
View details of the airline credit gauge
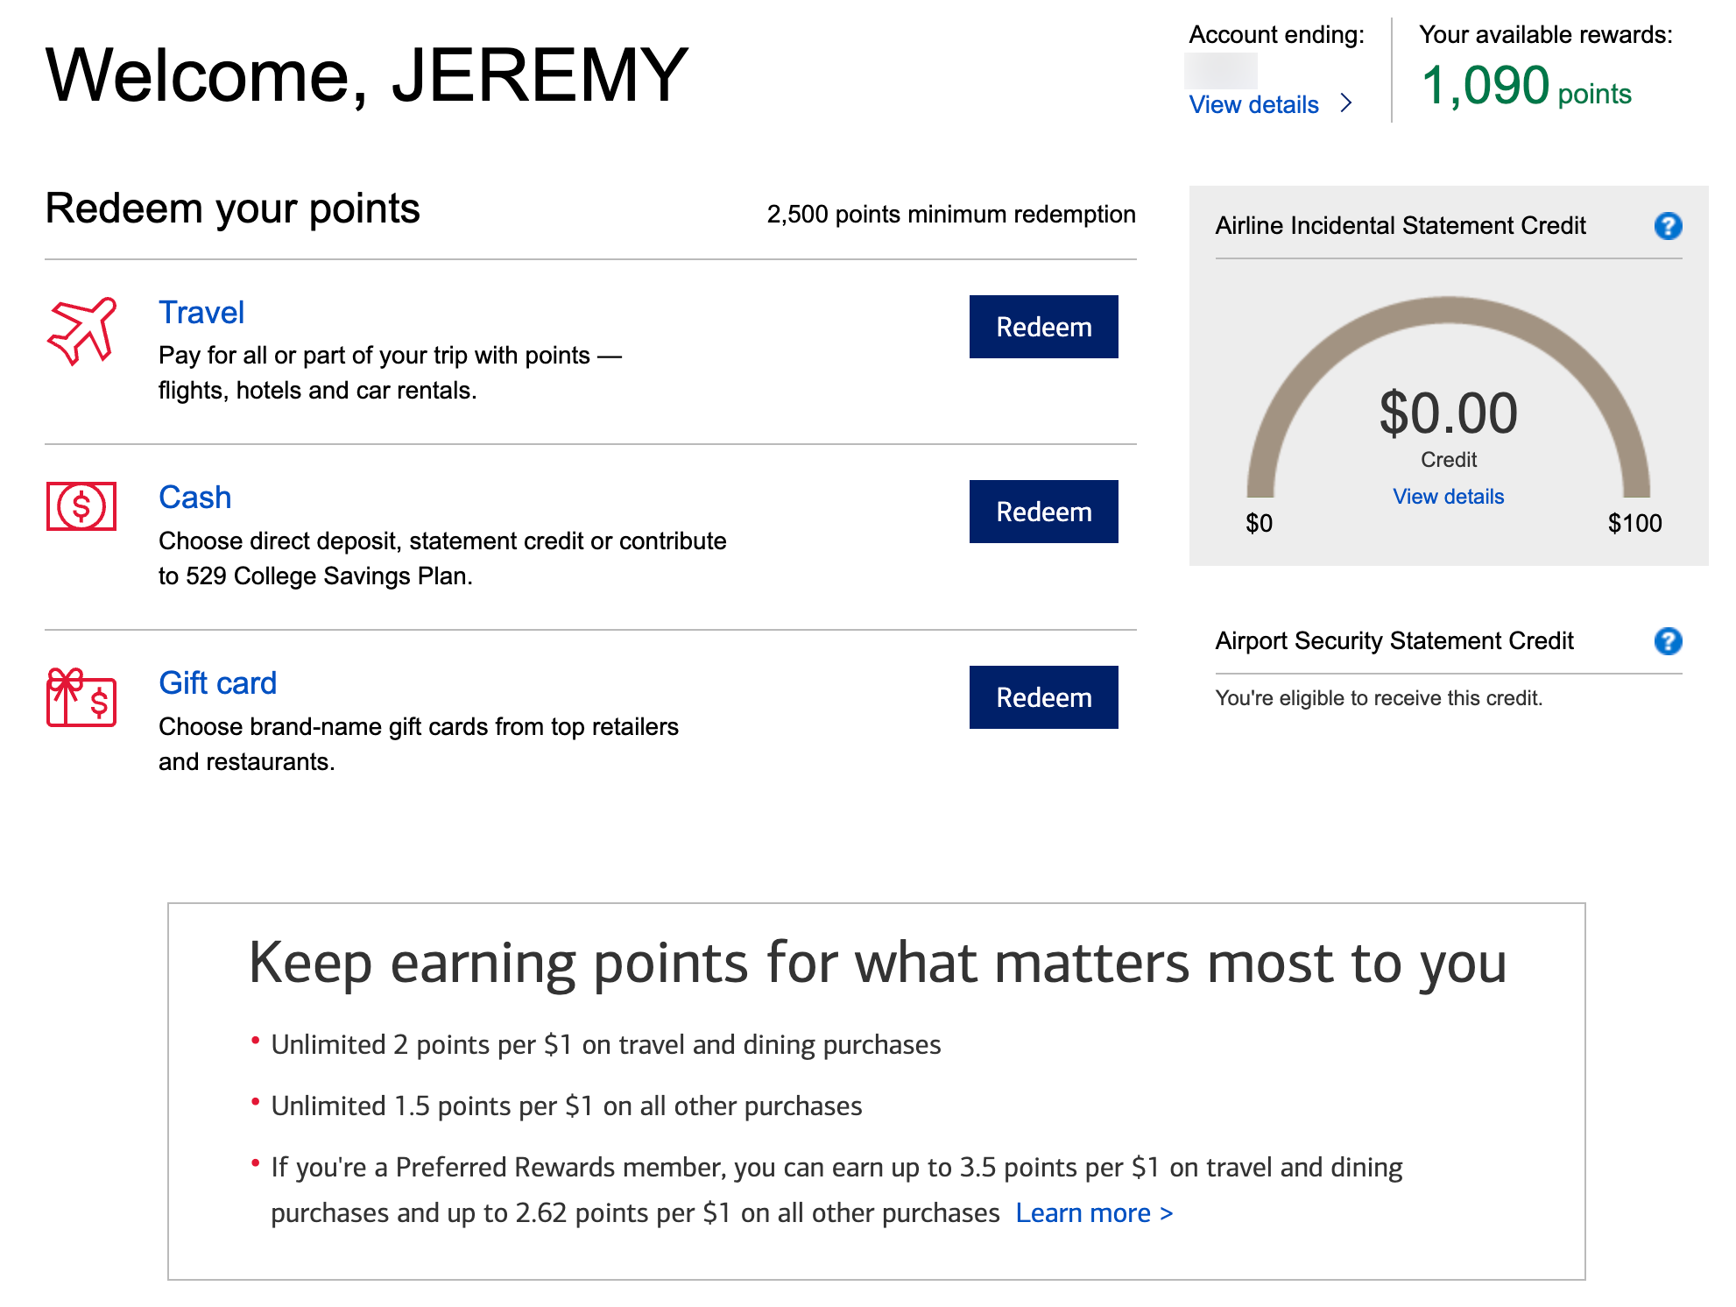[1448, 497]
